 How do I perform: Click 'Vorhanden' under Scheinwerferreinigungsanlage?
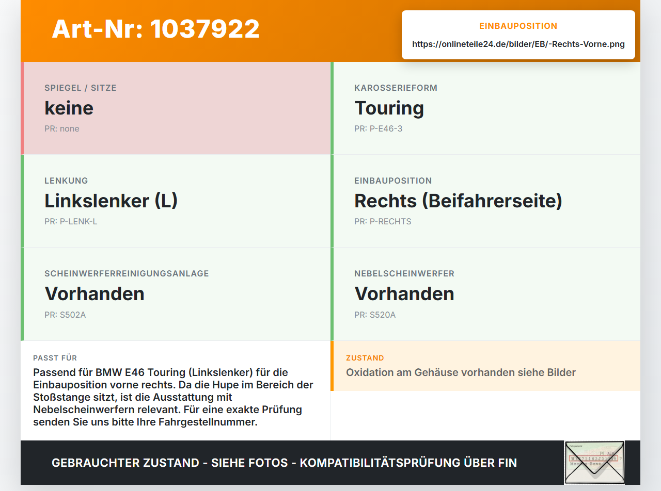95,294
